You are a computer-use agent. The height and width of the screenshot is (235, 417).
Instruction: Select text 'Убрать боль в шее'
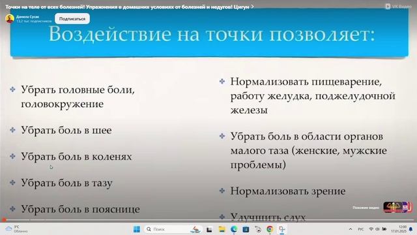66,131
